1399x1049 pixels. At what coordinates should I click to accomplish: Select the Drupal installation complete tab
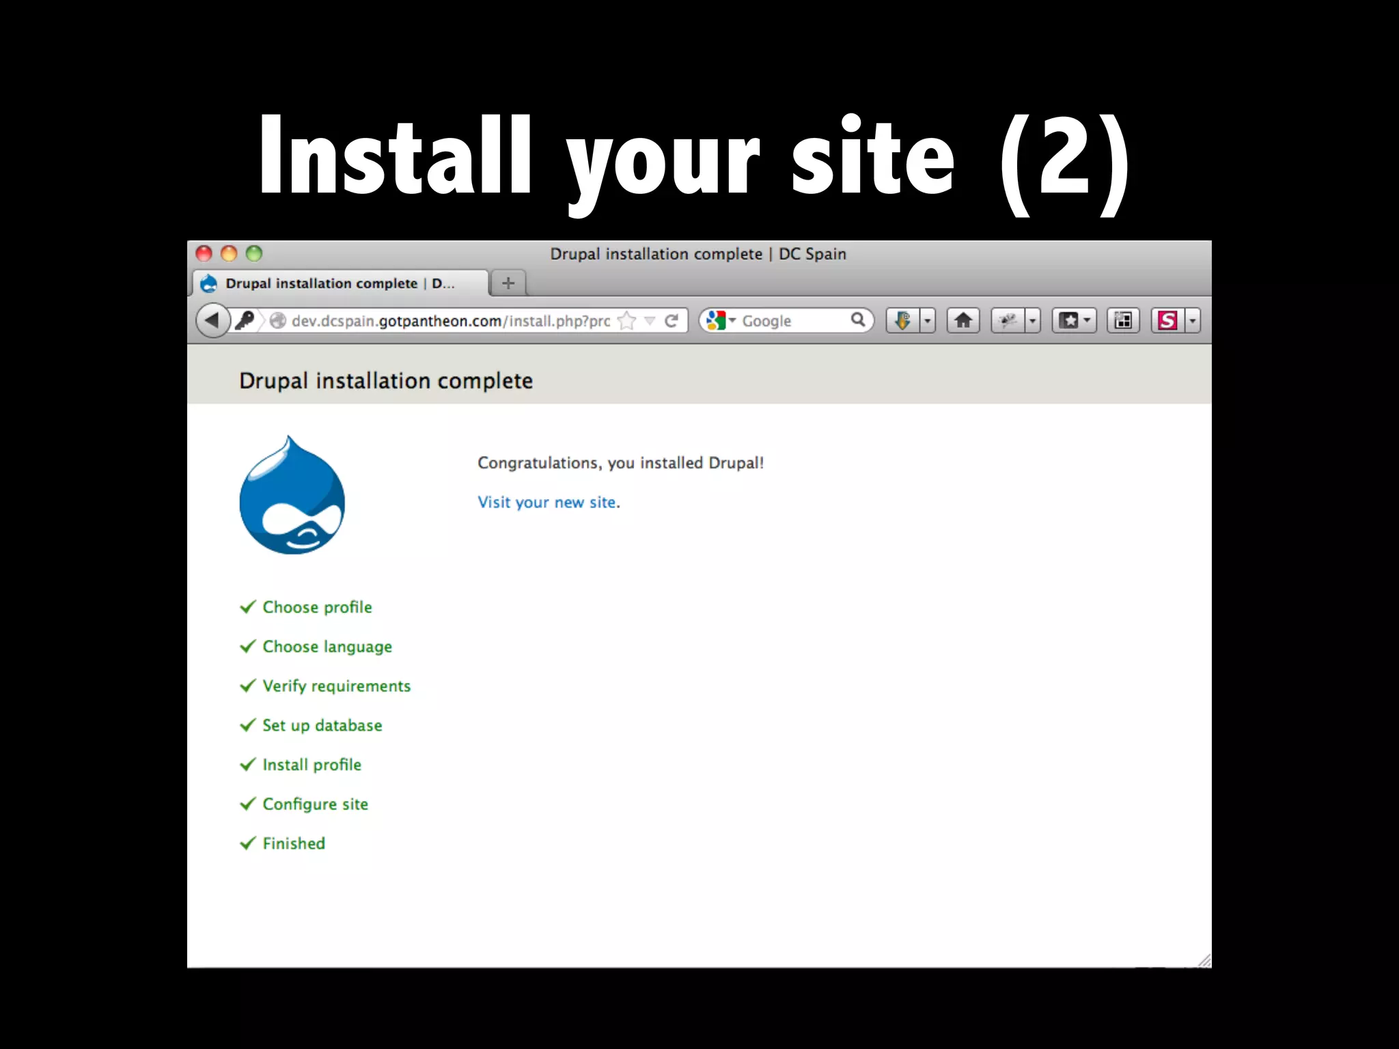click(340, 283)
